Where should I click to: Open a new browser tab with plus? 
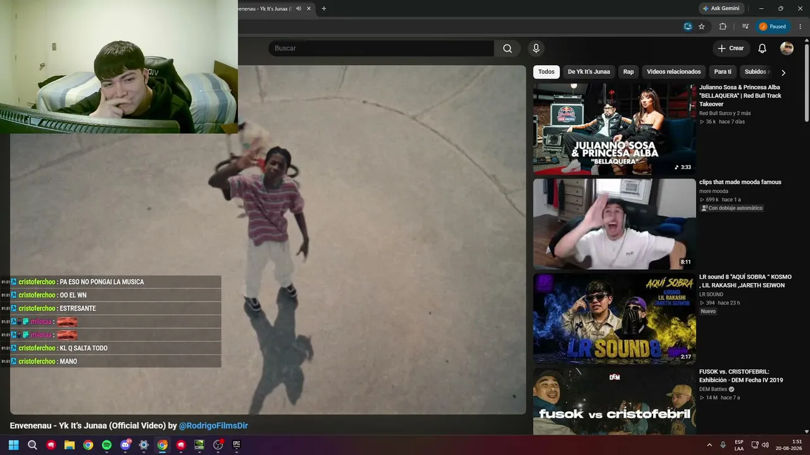(x=324, y=9)
